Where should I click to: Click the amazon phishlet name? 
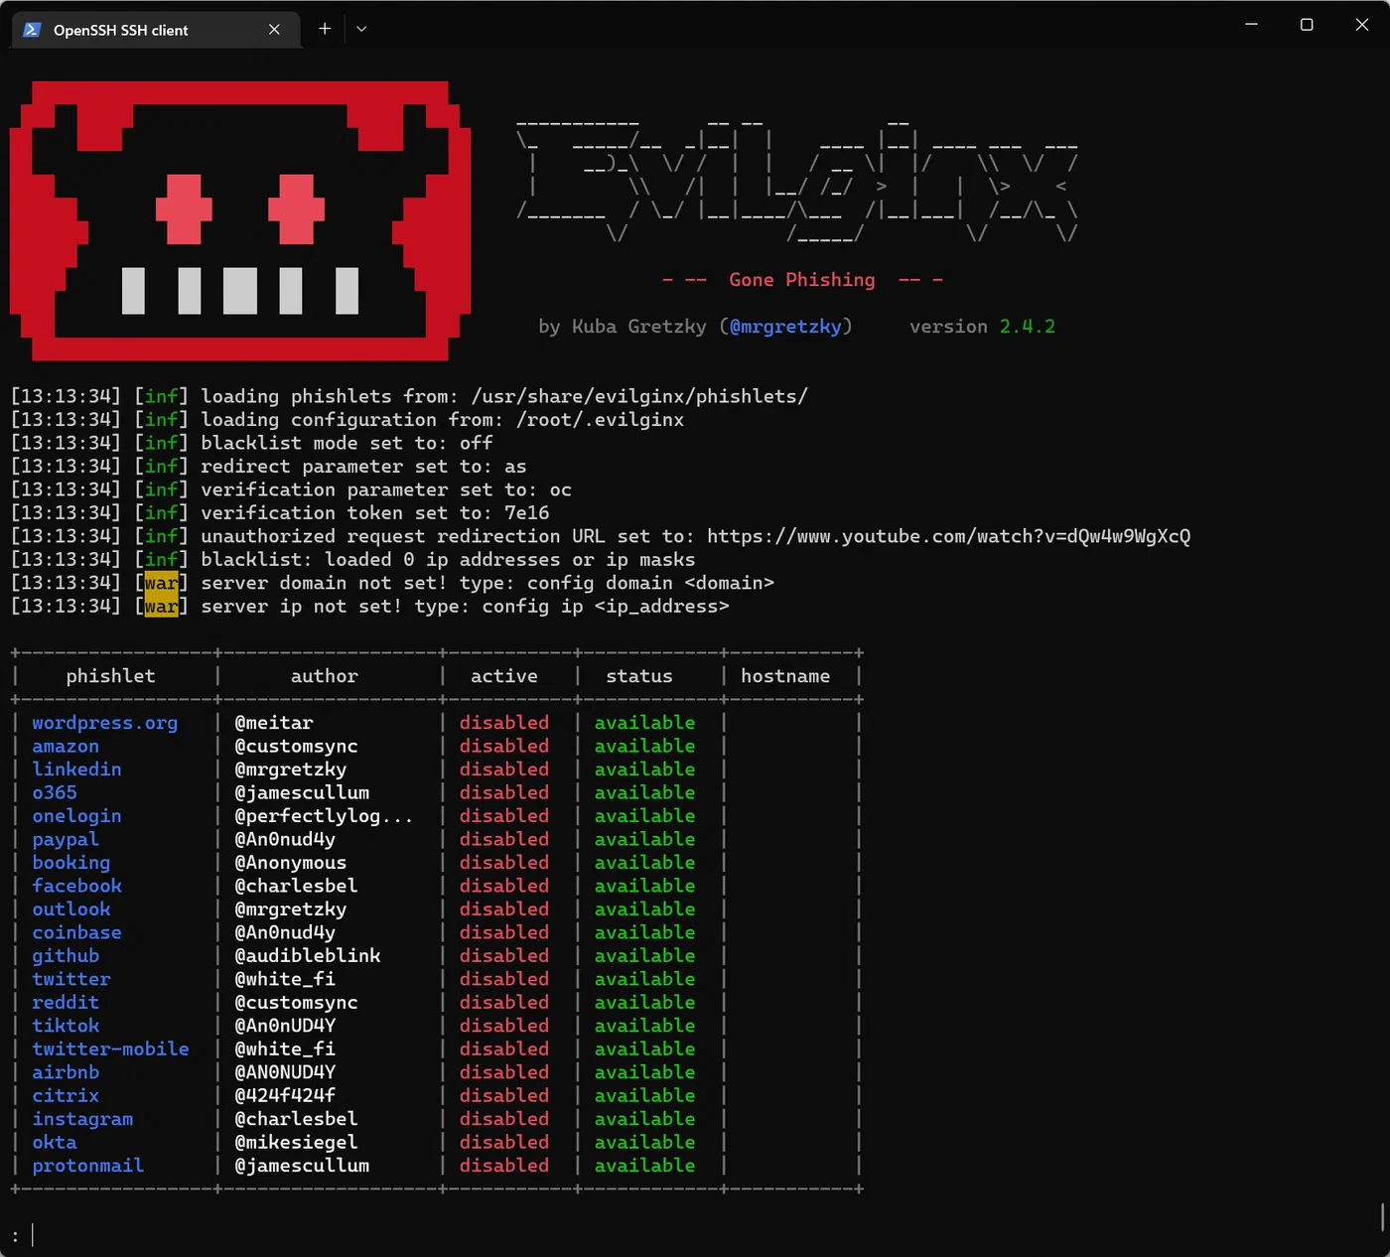tap(66, 746)
